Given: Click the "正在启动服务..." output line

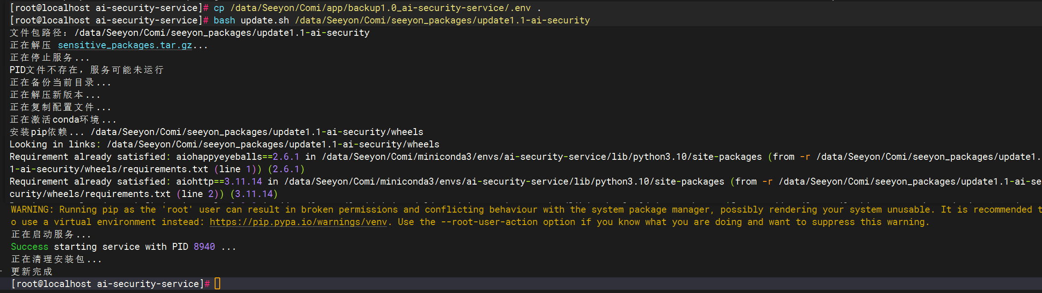Looking at the screenshot, I should pos(51,235).
